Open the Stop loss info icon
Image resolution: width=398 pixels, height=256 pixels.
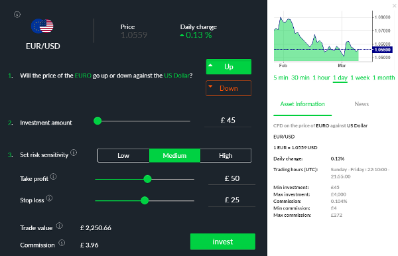pyautogui.click(x=49, y=198)
